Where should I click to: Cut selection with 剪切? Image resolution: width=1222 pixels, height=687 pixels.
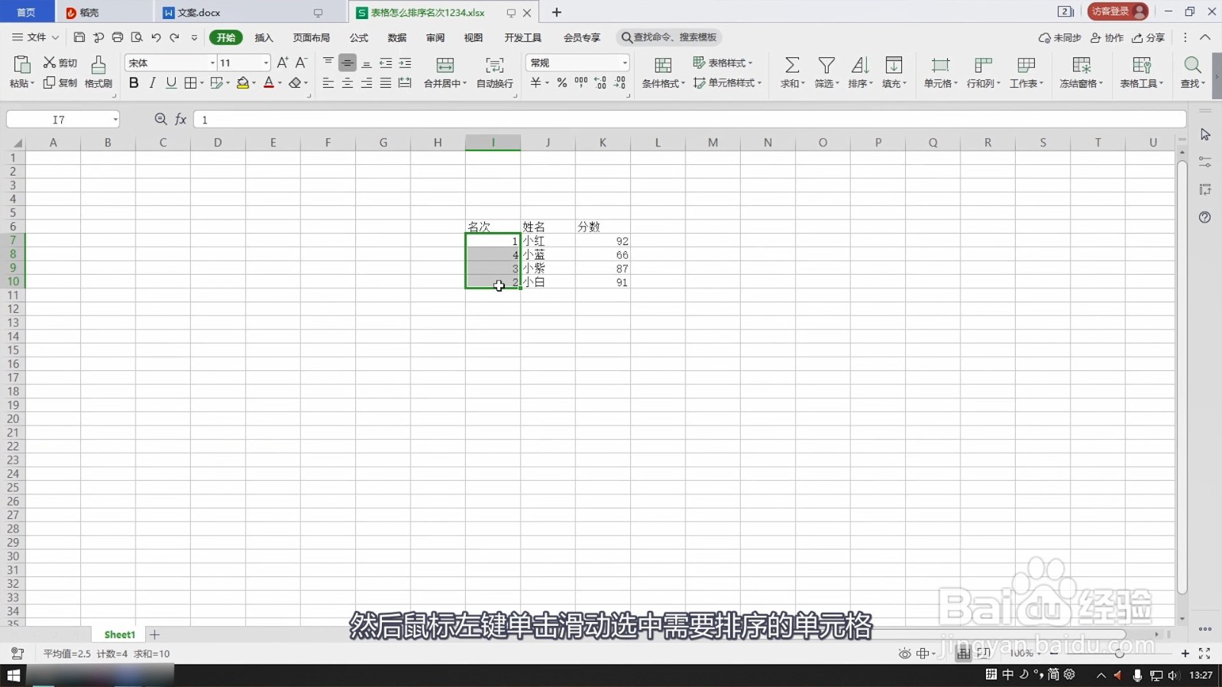pyautogui.click(x=60, y=63)
